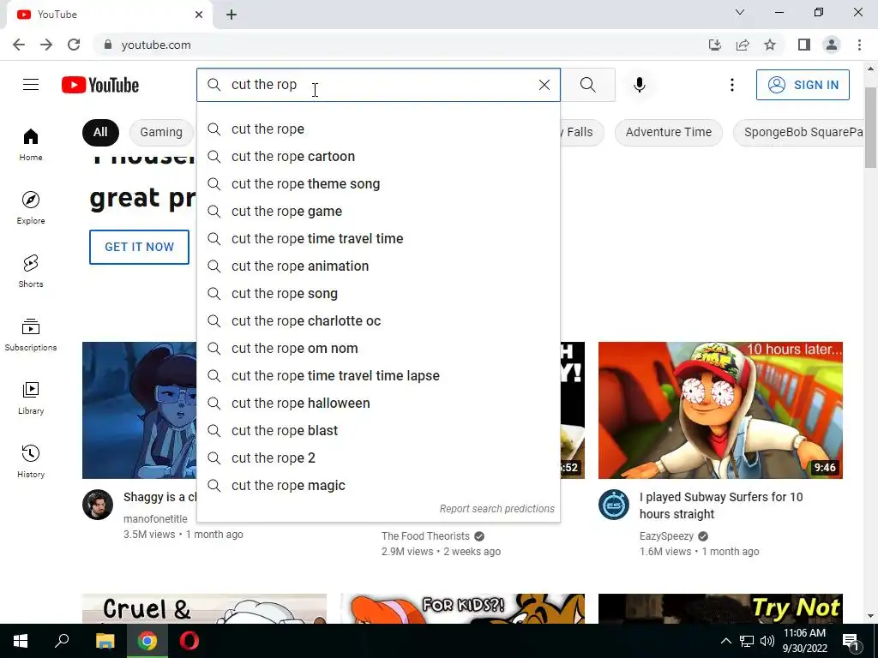Click the SIGN IN button
The height and width of the screenshot is (658, 878).
(803, 85)
